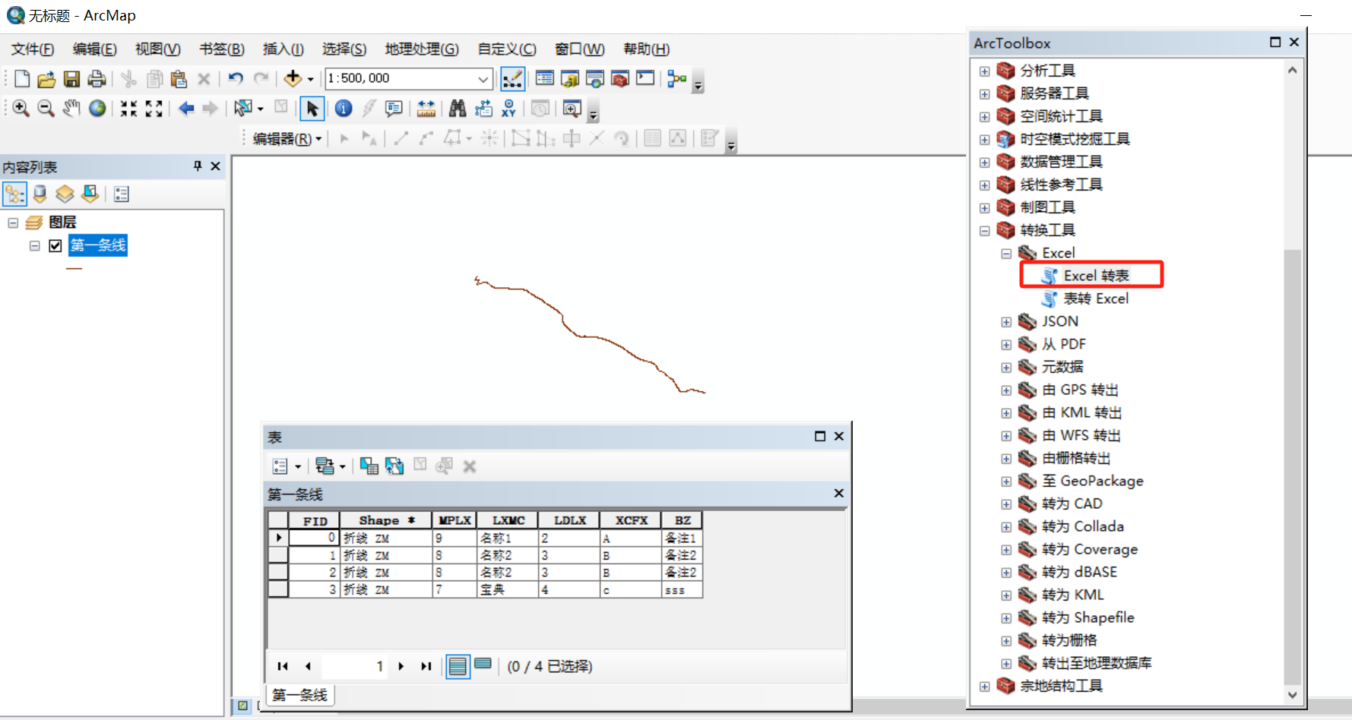Image resolution: width=1352 pixels, height=720 pixels.
Task: Click the Add Data button
Action: [x=293, y=78]
